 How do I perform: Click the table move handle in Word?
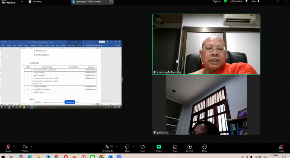coord(24,65)
